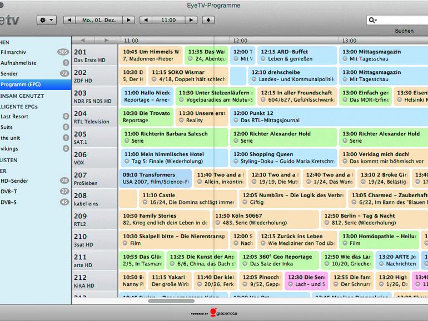Select channel 207 ProSieben
428x321 pixels.
(94, 178)
